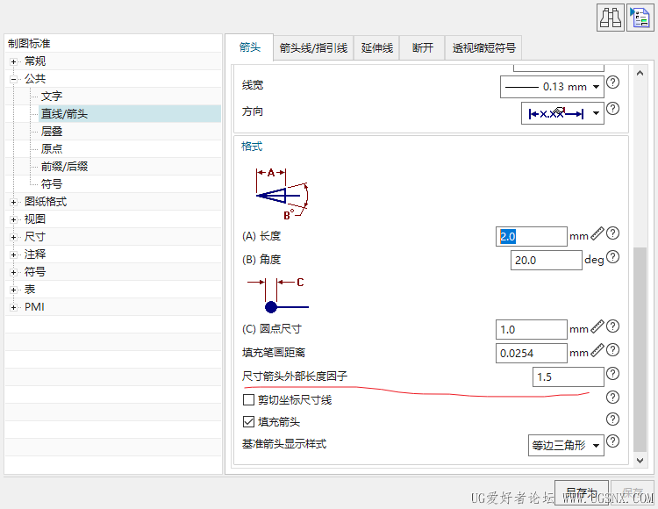
Task: Open help for 线宽 line width
Action: [x=612, y=82]
